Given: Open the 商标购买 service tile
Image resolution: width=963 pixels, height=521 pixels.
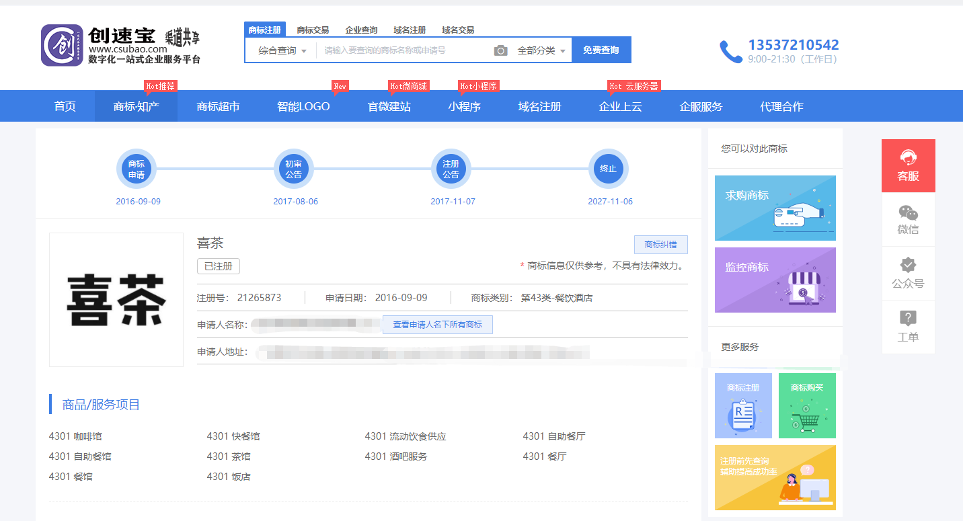Looking at the screenshot, I should click(807, 405).
